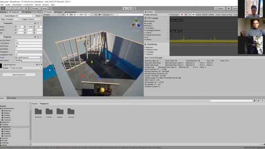Switch to the Asset Store tab
265x149 pixels.
point(70,12)
